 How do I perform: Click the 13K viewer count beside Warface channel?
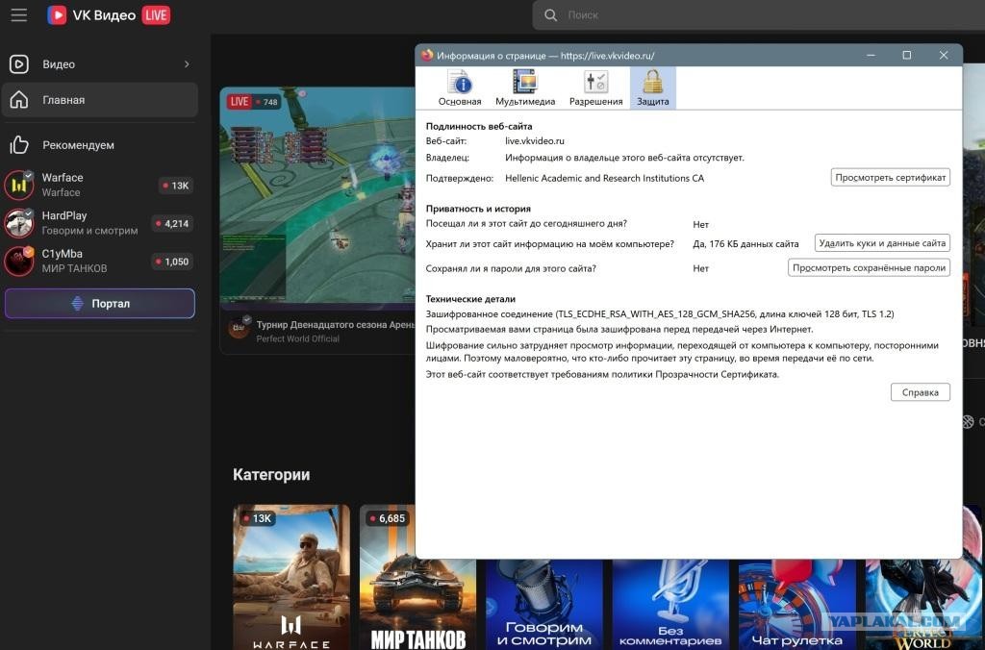pyautogui.click(x=175, y=186)
